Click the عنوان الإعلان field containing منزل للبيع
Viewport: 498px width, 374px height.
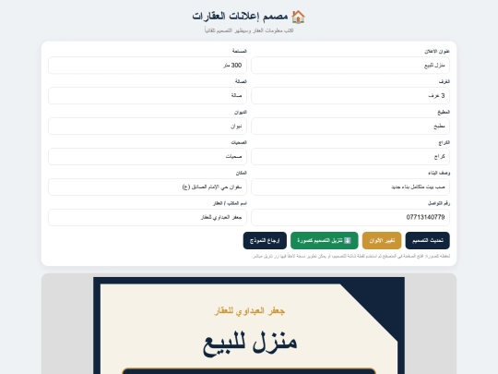350,66
